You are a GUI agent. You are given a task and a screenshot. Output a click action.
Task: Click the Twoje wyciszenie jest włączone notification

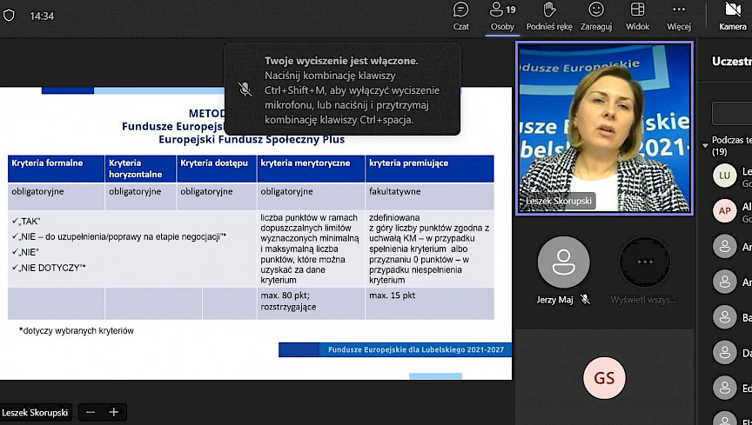(x=342, y=90)
